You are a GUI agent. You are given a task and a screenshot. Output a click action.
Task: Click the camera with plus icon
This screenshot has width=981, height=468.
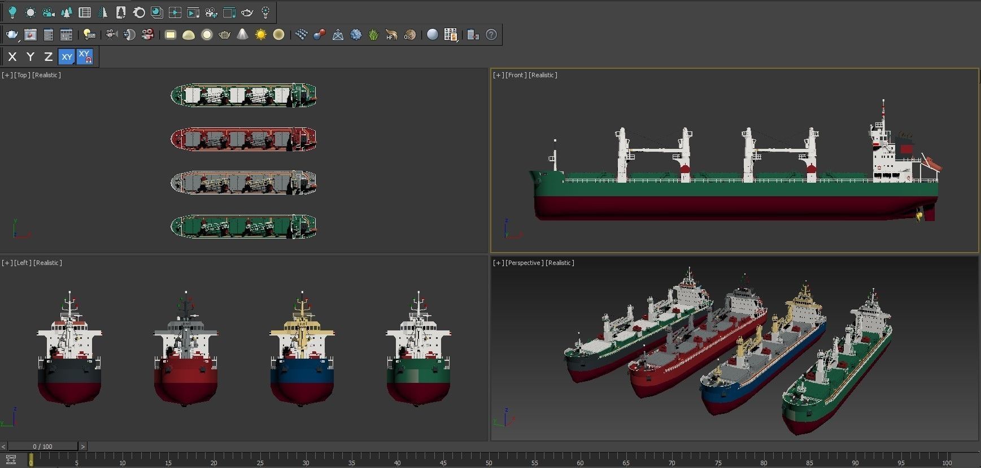point(211,12)
